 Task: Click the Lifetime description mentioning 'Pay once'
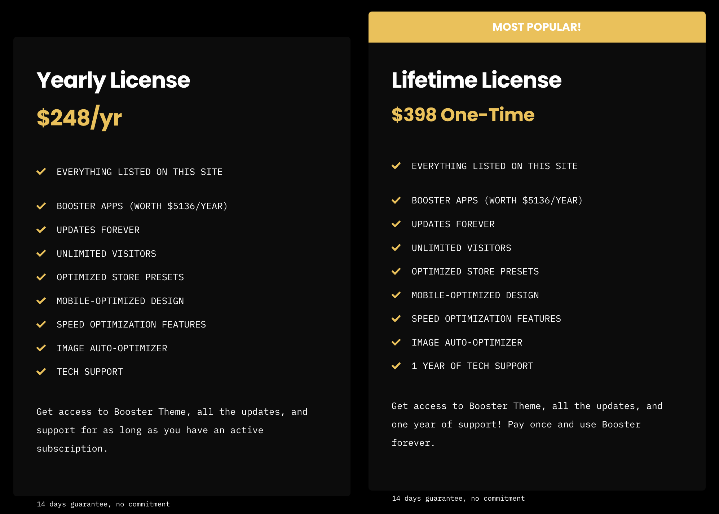coord(527,425)
